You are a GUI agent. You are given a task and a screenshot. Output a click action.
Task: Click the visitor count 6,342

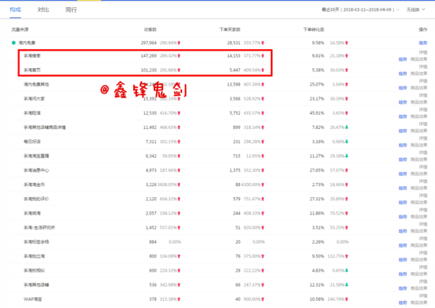click(x=151, y=156)
